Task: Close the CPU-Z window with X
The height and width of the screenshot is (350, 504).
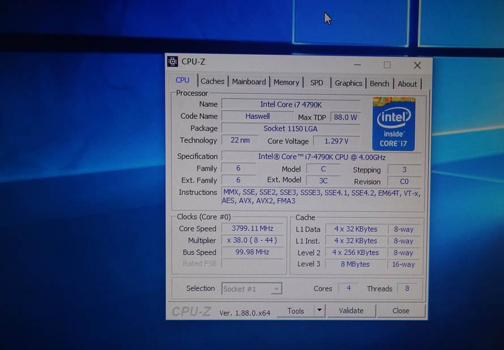Action: click(417, 66)
